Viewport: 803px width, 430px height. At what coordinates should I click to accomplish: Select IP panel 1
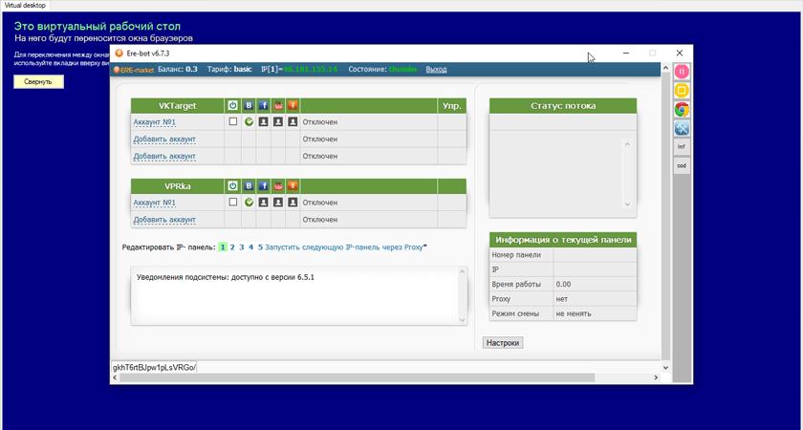(x=223, y=247)
